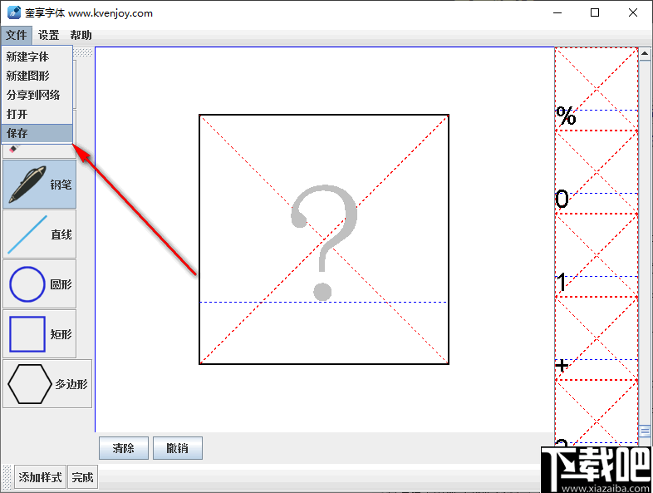Select the 0 character cell
The width and height of the screenshot is (653, 493).
click(x=597, y=172)
